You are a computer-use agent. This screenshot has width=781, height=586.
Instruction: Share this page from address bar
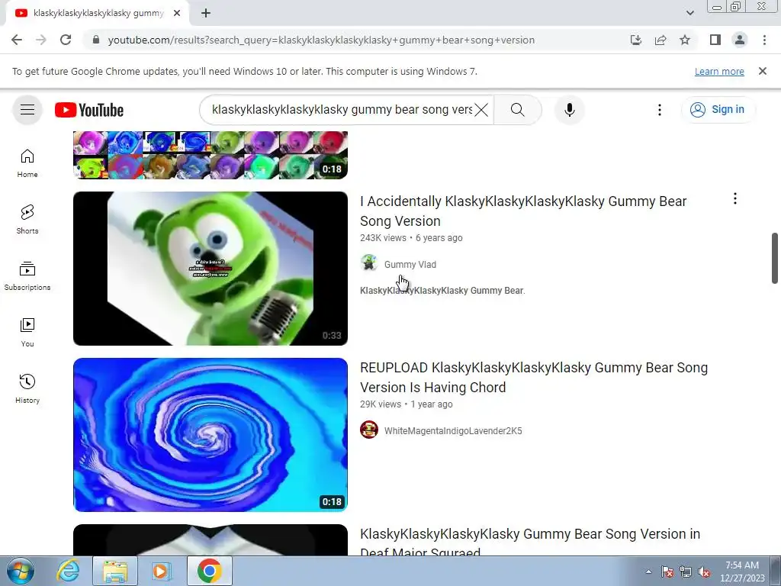(x=660, y=40)
